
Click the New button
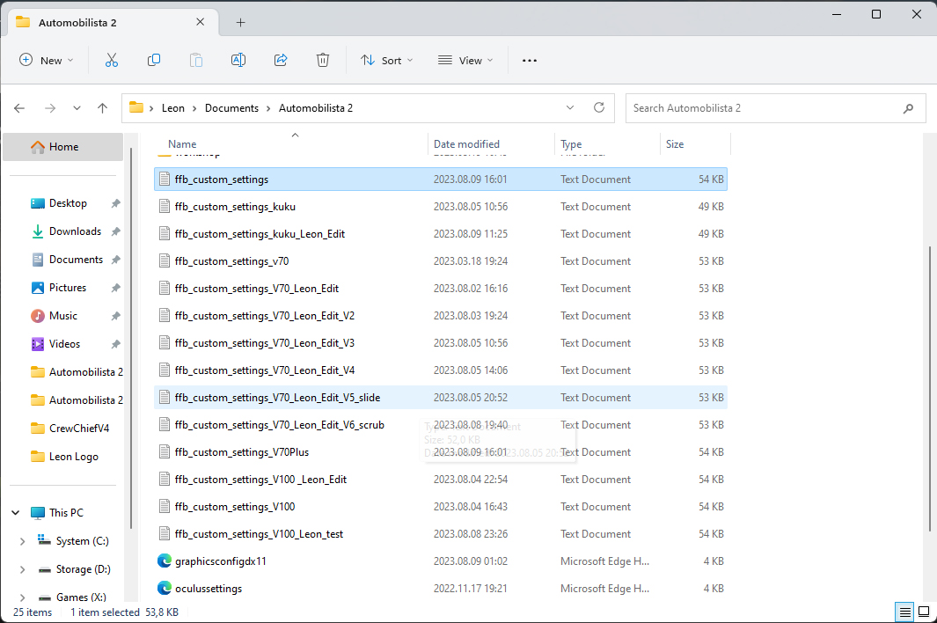click(x=47, y=60)
